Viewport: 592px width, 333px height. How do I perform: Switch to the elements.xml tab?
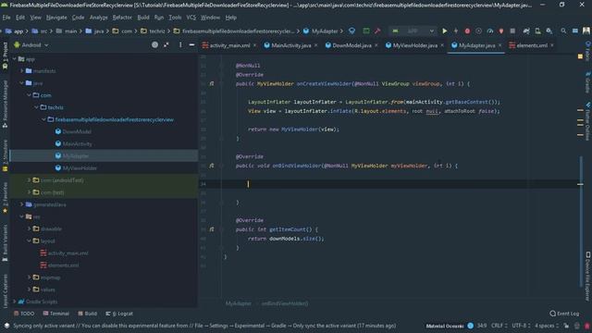(532, 45)
